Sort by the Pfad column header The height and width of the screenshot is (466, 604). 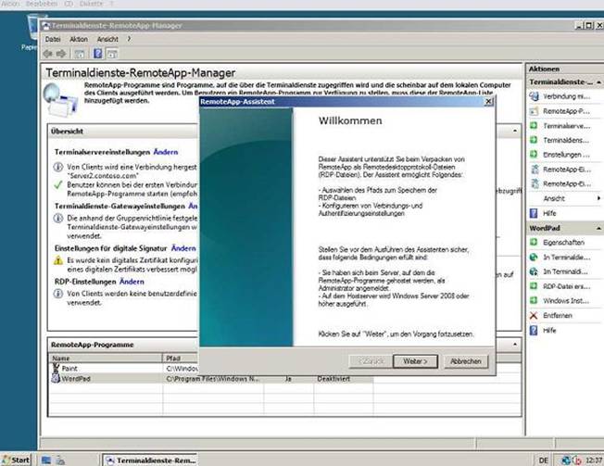181,359
